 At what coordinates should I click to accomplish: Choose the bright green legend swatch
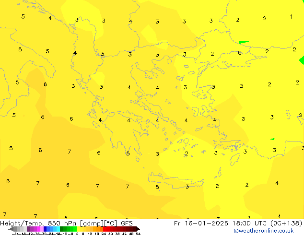tap(75, 229)
